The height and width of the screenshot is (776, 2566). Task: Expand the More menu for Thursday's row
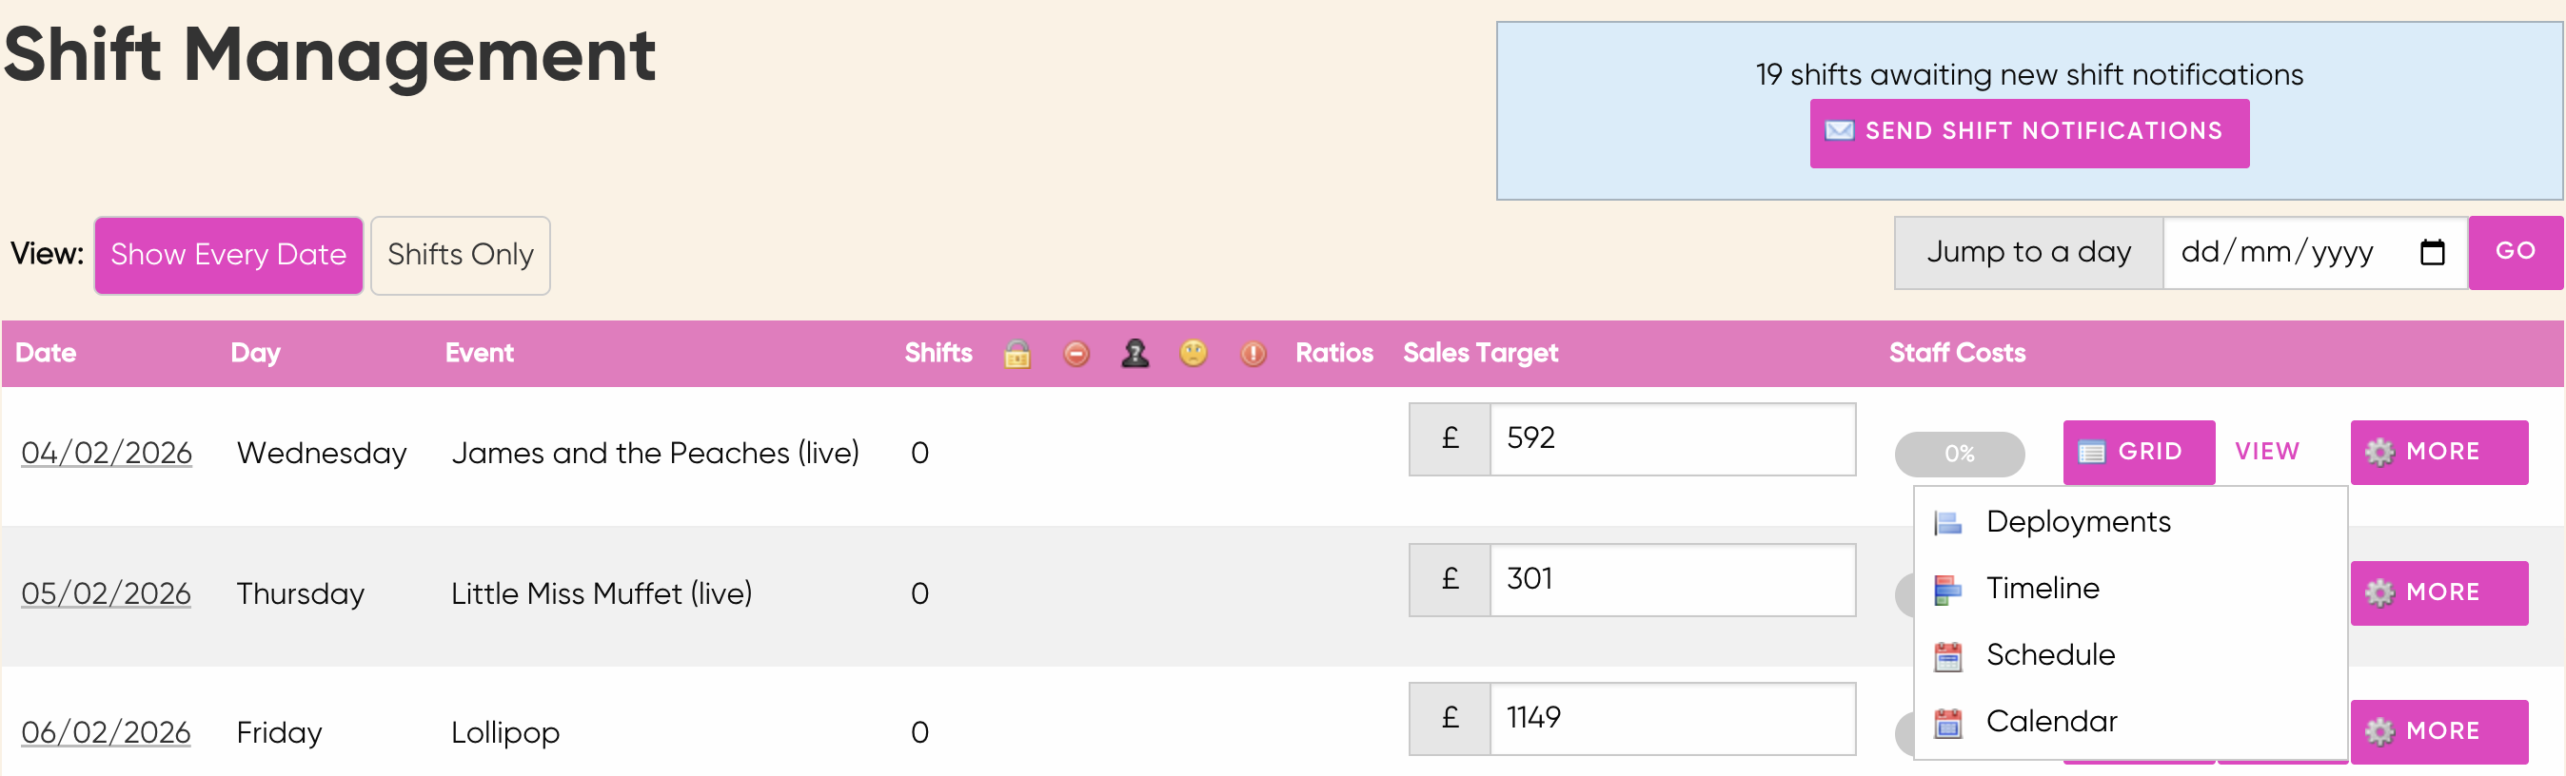[x=2438, y=593]
